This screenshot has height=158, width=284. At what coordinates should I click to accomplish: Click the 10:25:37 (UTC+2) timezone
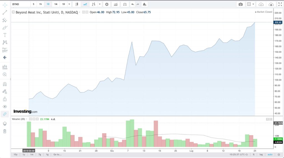pyautogui.click(x=239, y=155)
